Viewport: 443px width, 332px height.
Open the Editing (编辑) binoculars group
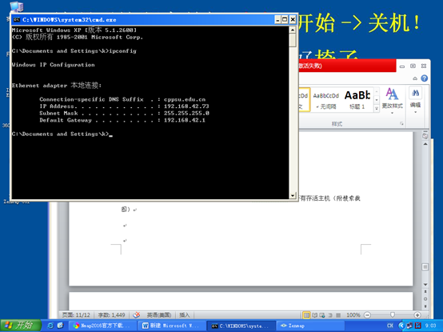[415, 100]
